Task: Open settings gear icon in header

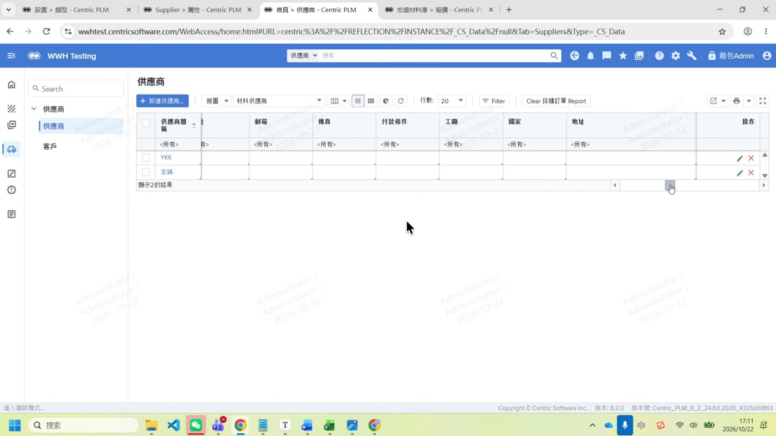Action: tap(676, 56)
